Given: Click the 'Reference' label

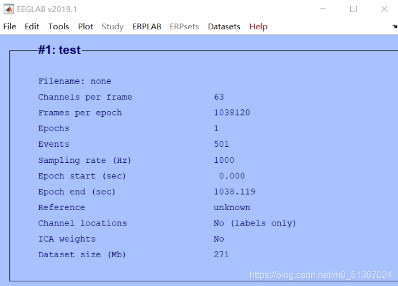Looking at the screenshot, I should (62, 208).
